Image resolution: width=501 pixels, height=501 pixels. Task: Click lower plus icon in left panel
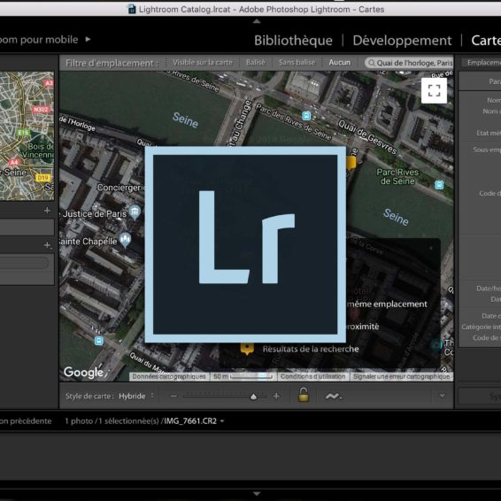(47, 245)
